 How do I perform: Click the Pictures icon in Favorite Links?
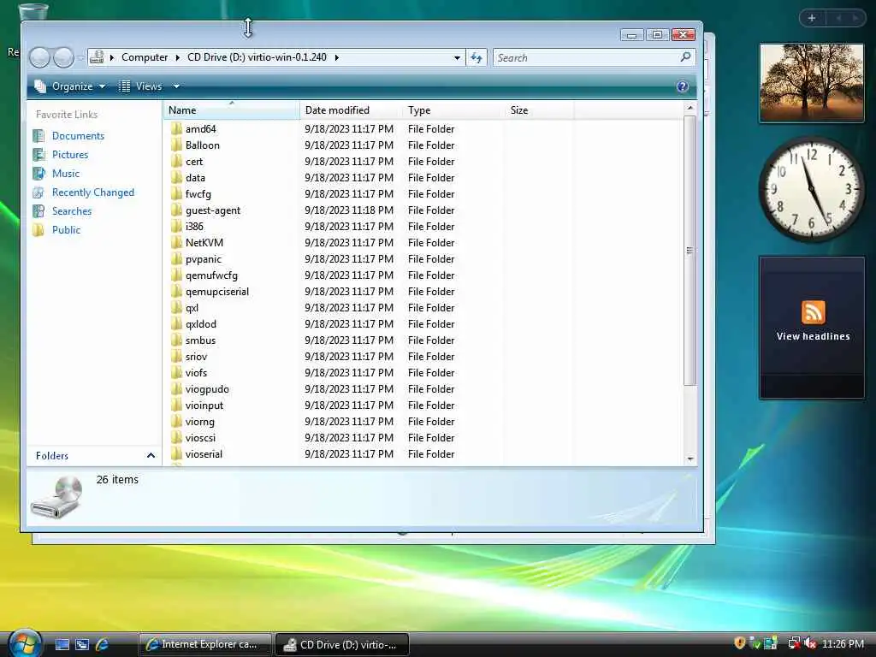point(38,155)
